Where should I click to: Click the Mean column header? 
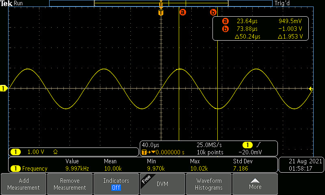(x=110, y=161)
